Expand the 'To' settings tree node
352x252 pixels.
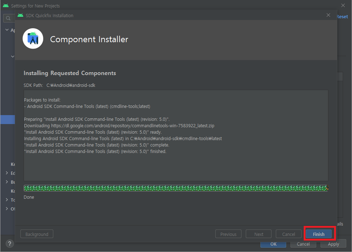[7, 200]
